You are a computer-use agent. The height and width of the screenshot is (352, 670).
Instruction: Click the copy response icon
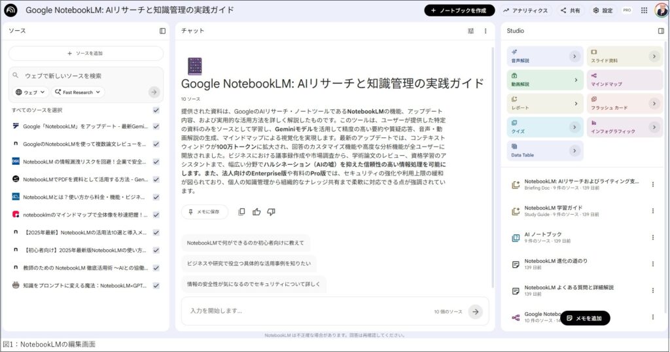(241, 212)
